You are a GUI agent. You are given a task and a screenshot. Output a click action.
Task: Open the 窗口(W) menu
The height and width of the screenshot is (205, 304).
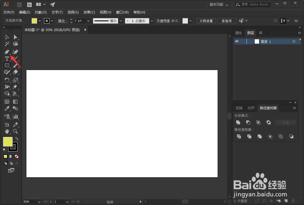coord(122,12)
